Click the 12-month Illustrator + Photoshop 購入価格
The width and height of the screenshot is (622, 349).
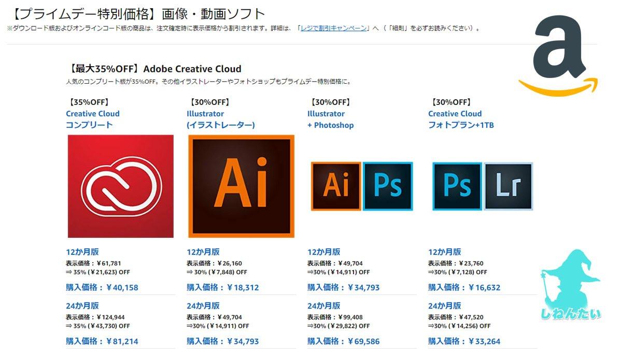point(344,287)
